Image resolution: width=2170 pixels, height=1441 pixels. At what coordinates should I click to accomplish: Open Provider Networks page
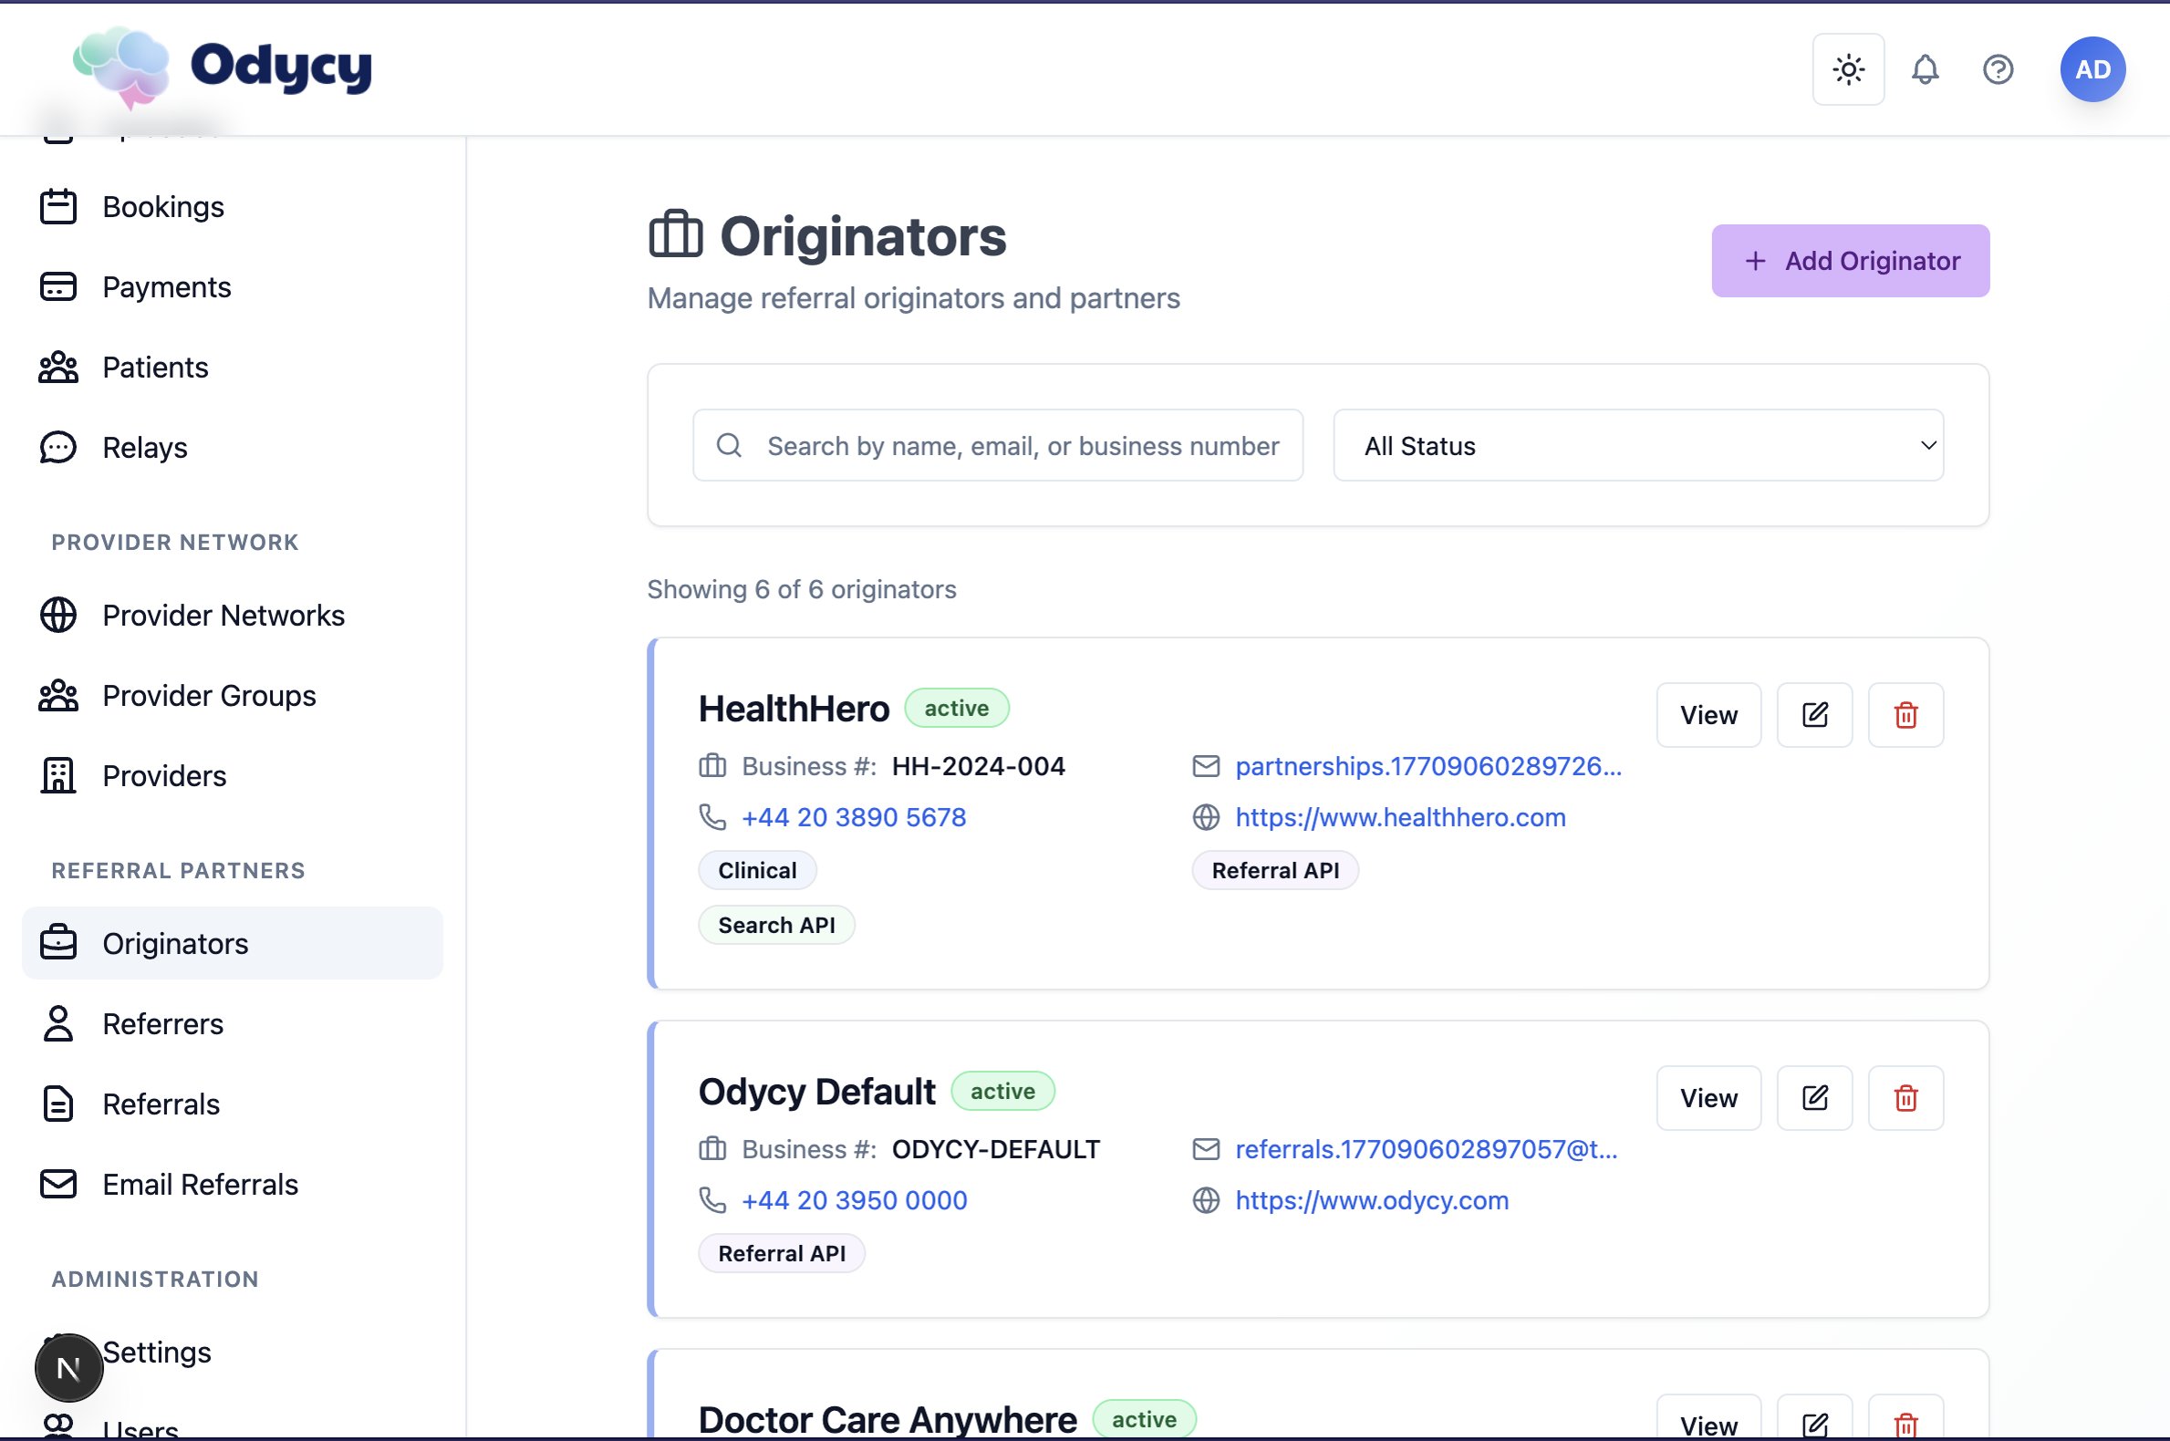(x=223, y=616)
